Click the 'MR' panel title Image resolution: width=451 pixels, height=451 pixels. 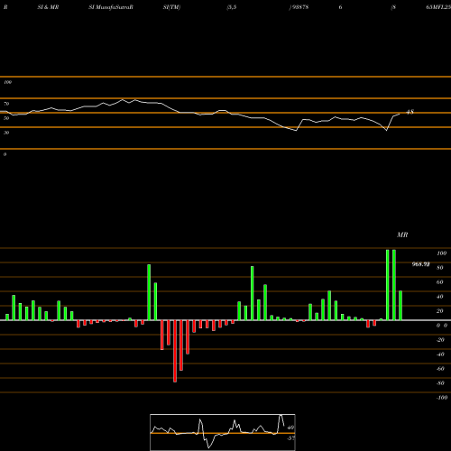(402, 235)
